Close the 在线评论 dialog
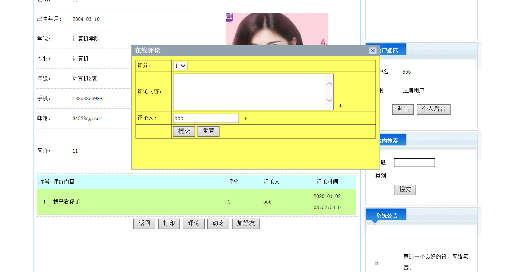 pyautogui.click(x=373, y=51)
